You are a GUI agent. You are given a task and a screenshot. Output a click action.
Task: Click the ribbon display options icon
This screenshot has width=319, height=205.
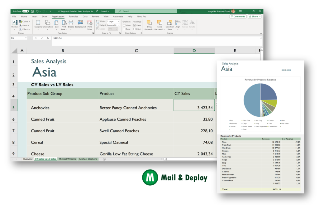click(240, 11)
